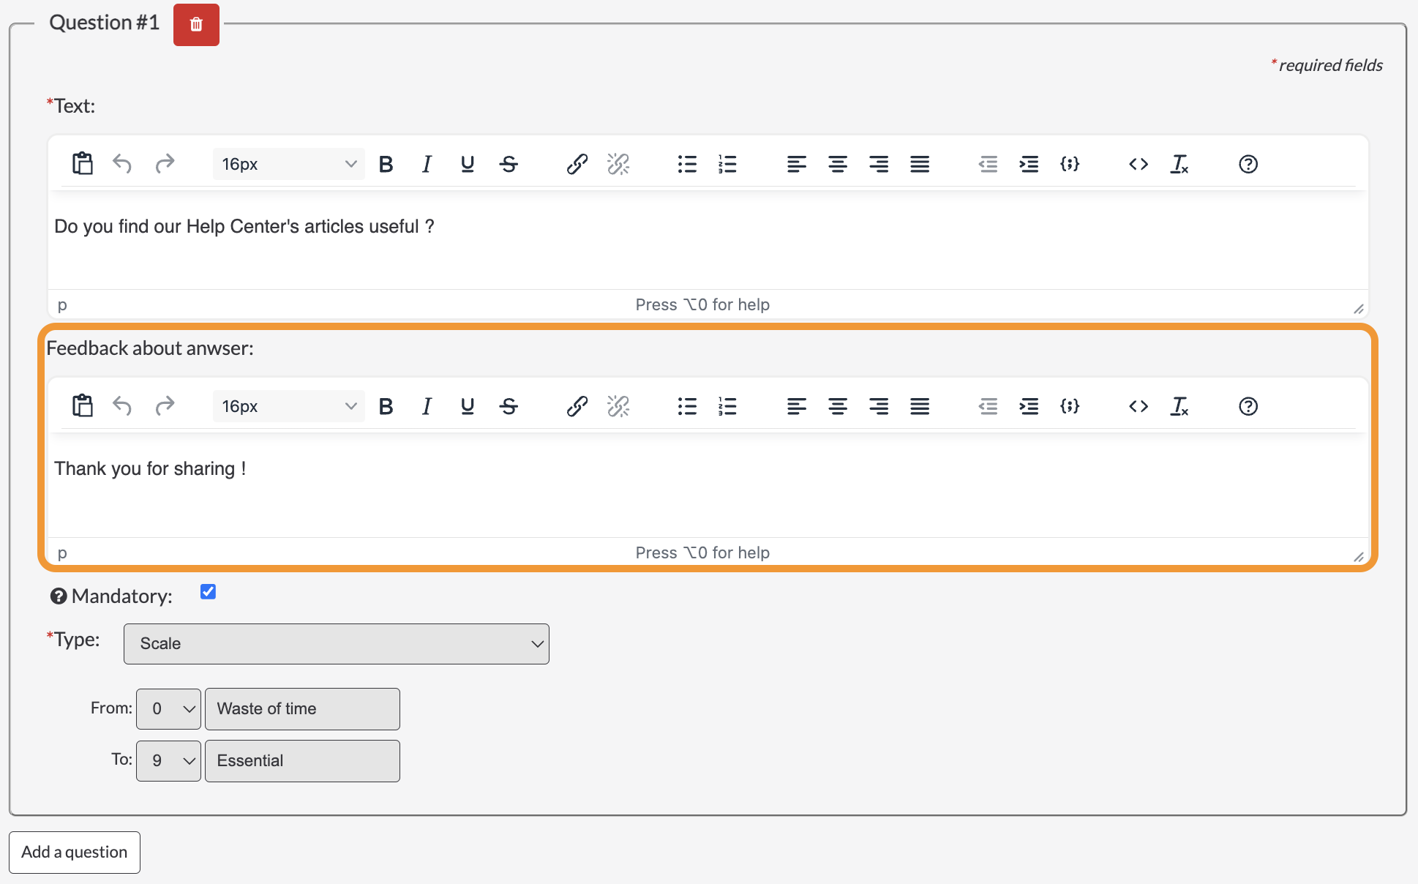The image size is (1418, 884).
Task: Click Source code icon in Text editor toolbar
Action: coord(1138,165)
